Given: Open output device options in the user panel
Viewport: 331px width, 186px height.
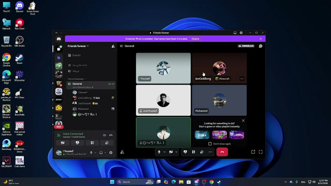Looking at the screenshot, I should [x=105, y=153].
